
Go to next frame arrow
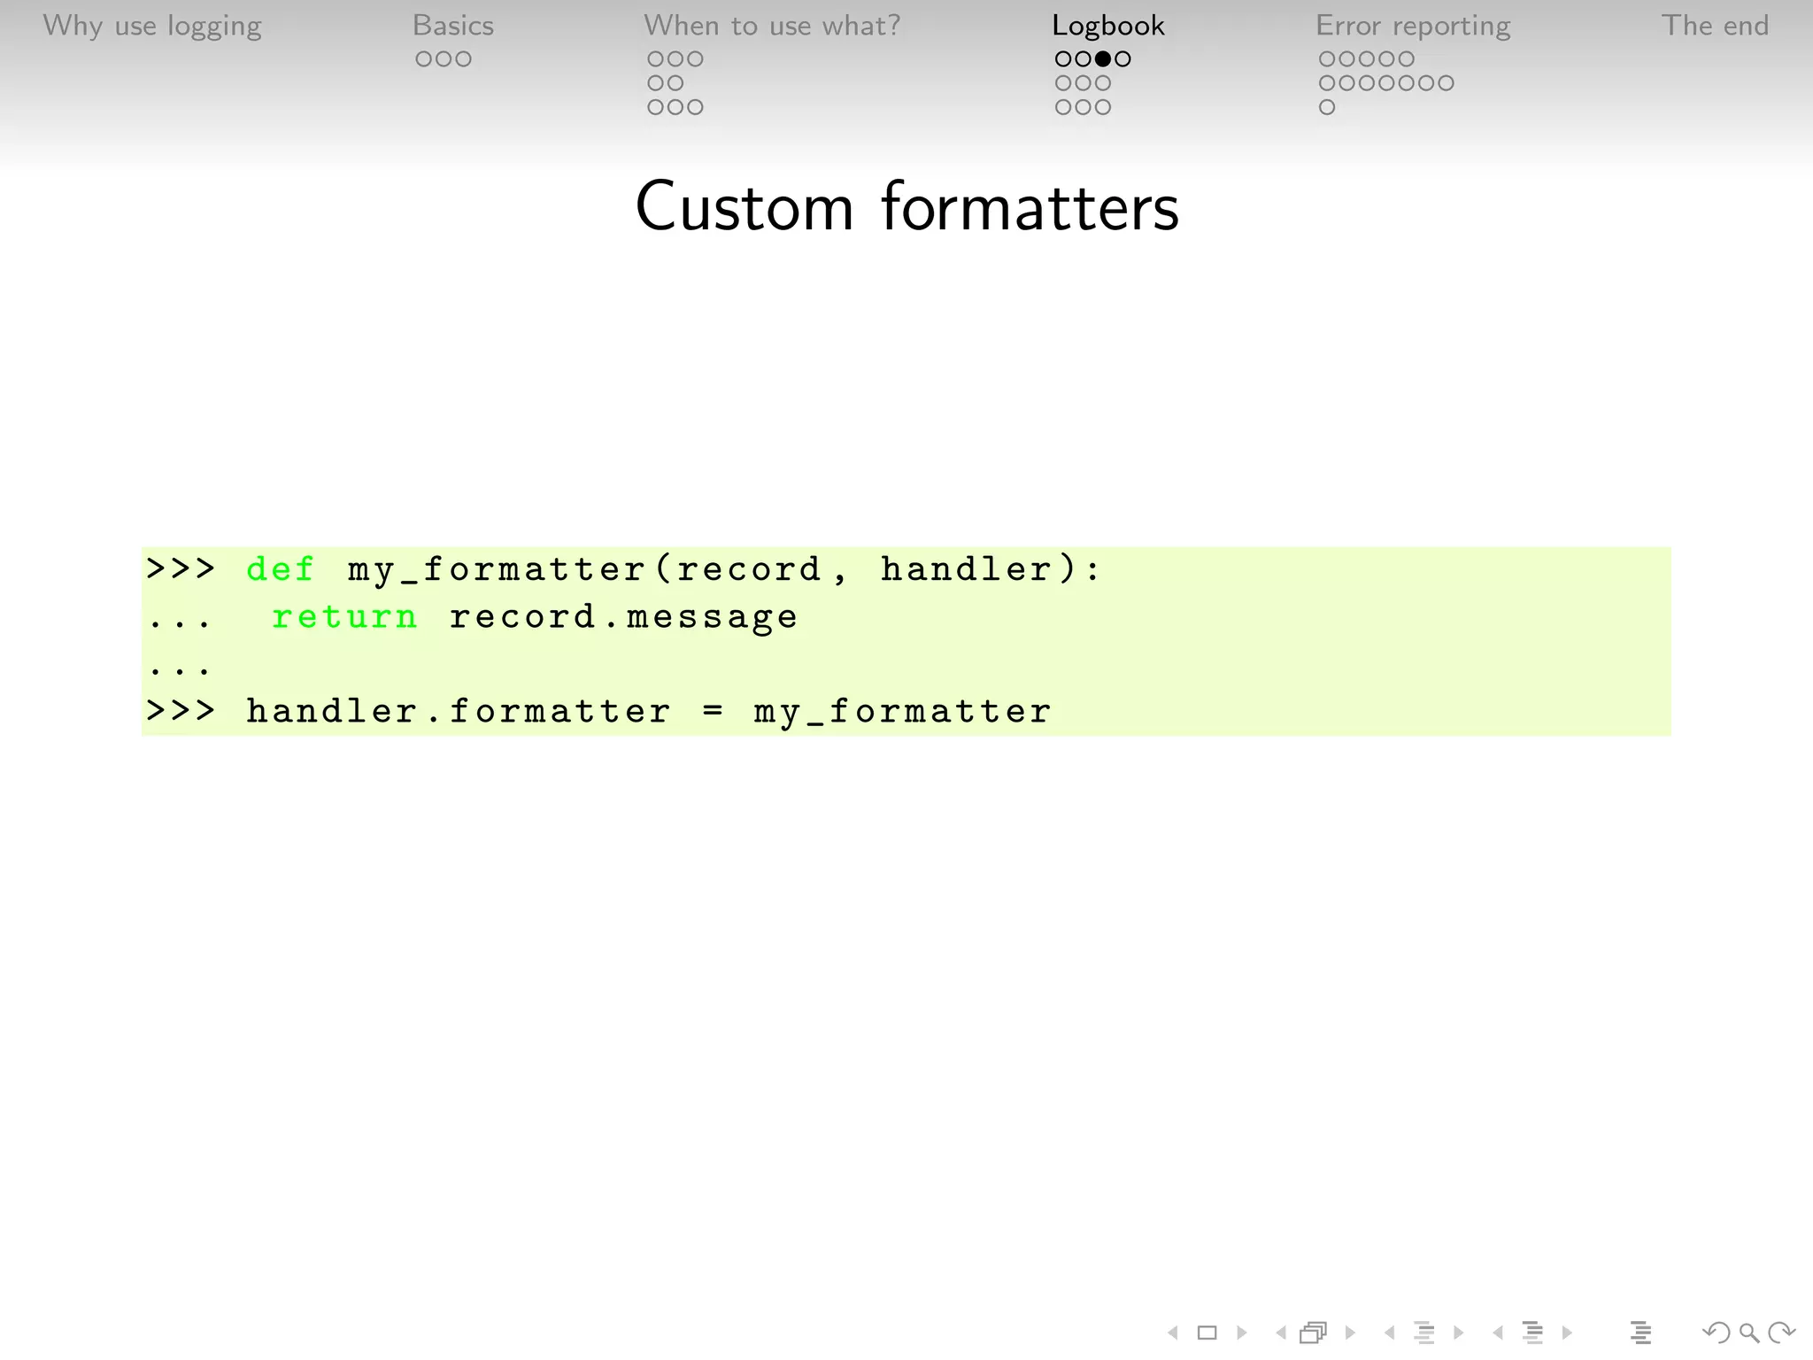point(1350,1333)
